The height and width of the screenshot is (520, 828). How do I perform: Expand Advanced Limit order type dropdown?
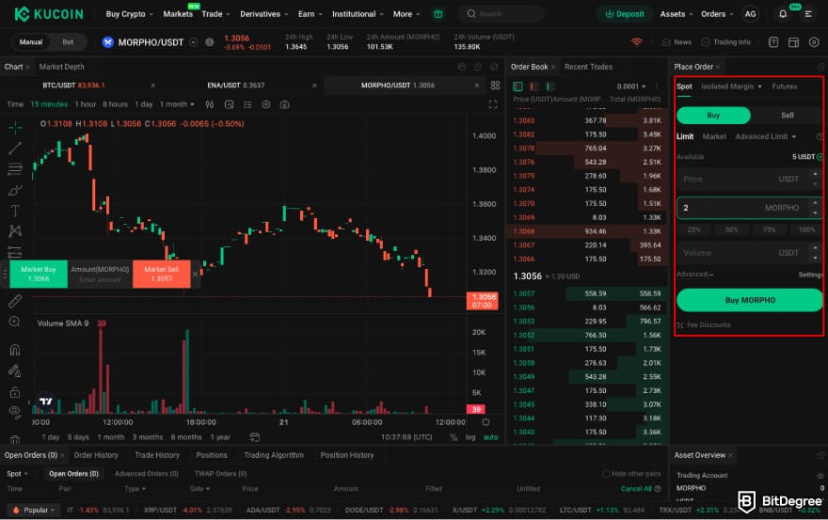pyautogui.click(x=766, y=136)
